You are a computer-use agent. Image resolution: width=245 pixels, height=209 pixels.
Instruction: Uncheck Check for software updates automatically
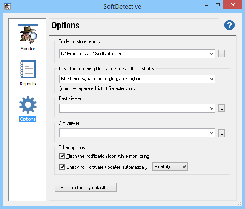(x=62, y=167)
